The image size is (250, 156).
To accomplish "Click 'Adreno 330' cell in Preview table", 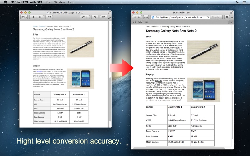I will pos(79,108).
